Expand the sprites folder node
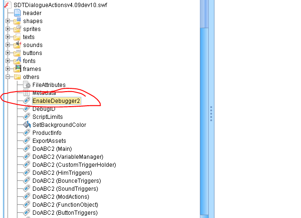The height and width of the screenshot is (218, 301). pos(8,29)
